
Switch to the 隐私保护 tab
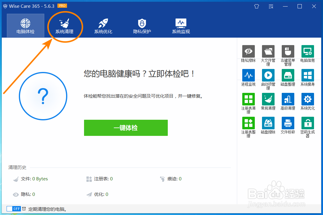[142, 25]
